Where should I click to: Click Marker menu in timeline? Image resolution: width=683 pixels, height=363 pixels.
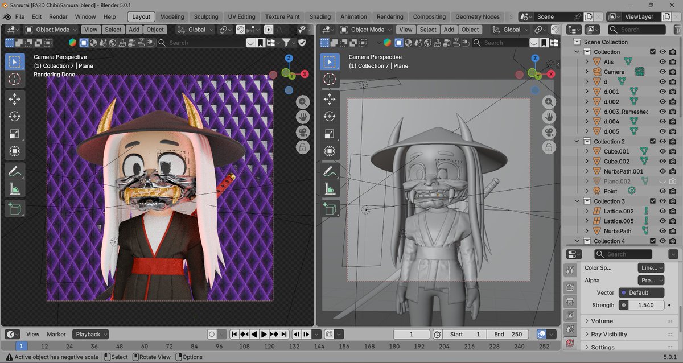56,334
